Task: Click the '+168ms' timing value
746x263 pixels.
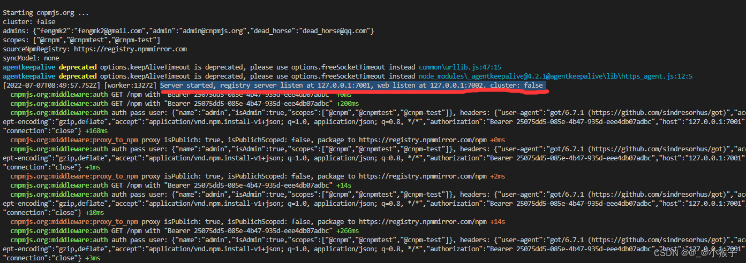Action: pos(96,131)
